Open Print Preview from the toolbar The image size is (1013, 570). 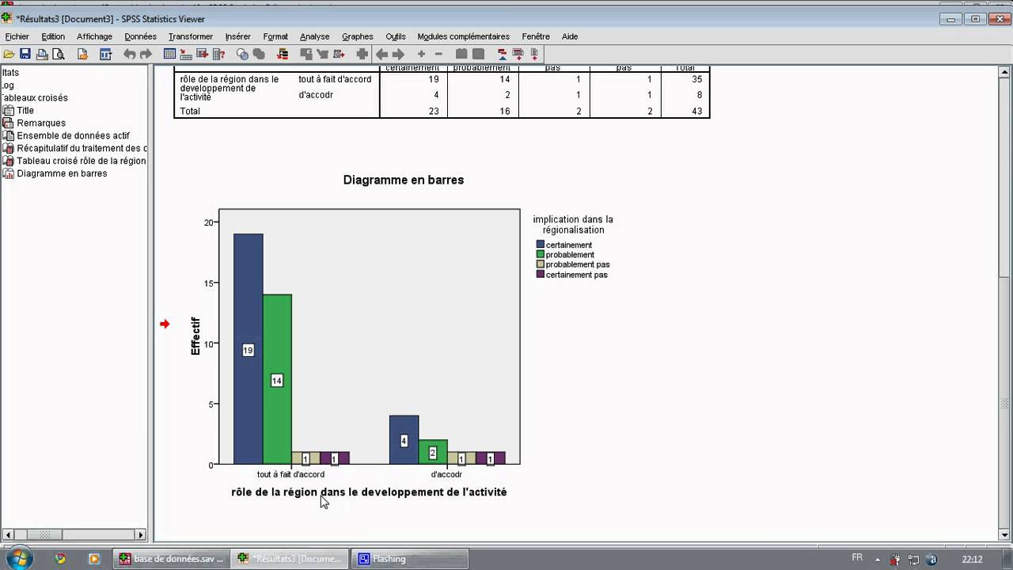(58, 54)
